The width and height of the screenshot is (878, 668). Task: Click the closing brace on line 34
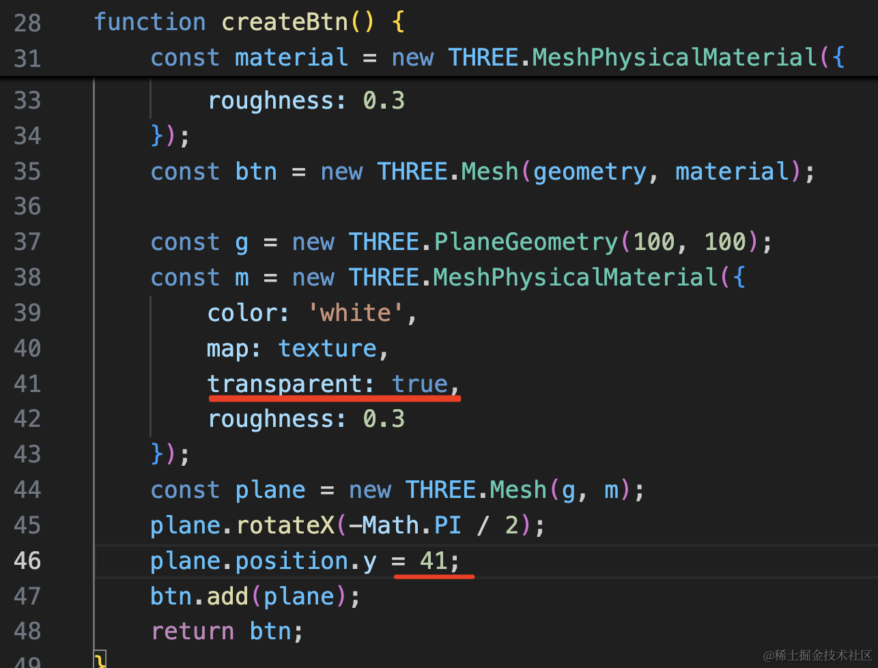pyautogui.click(x=158, y=137)
